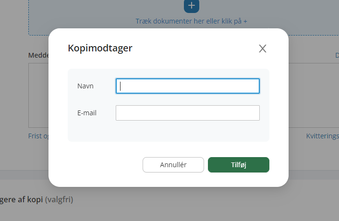The width and height of the screenshot is (339, 221).
Task: Click the text box area right of dialog
Action: 314,95
